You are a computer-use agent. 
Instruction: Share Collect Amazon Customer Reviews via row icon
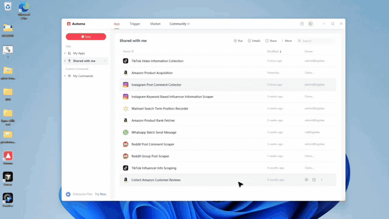314,180
